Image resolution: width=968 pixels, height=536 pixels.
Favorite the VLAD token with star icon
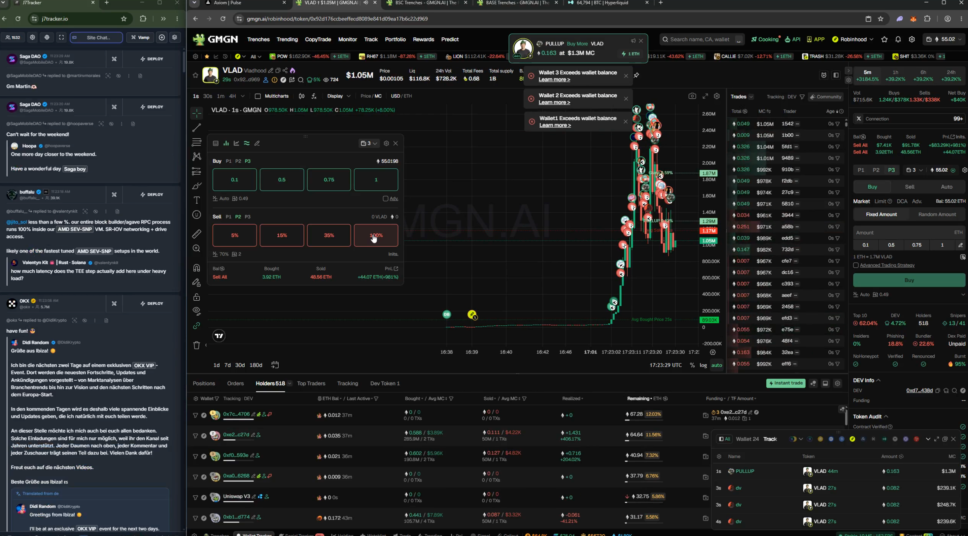tap(195, 75)
